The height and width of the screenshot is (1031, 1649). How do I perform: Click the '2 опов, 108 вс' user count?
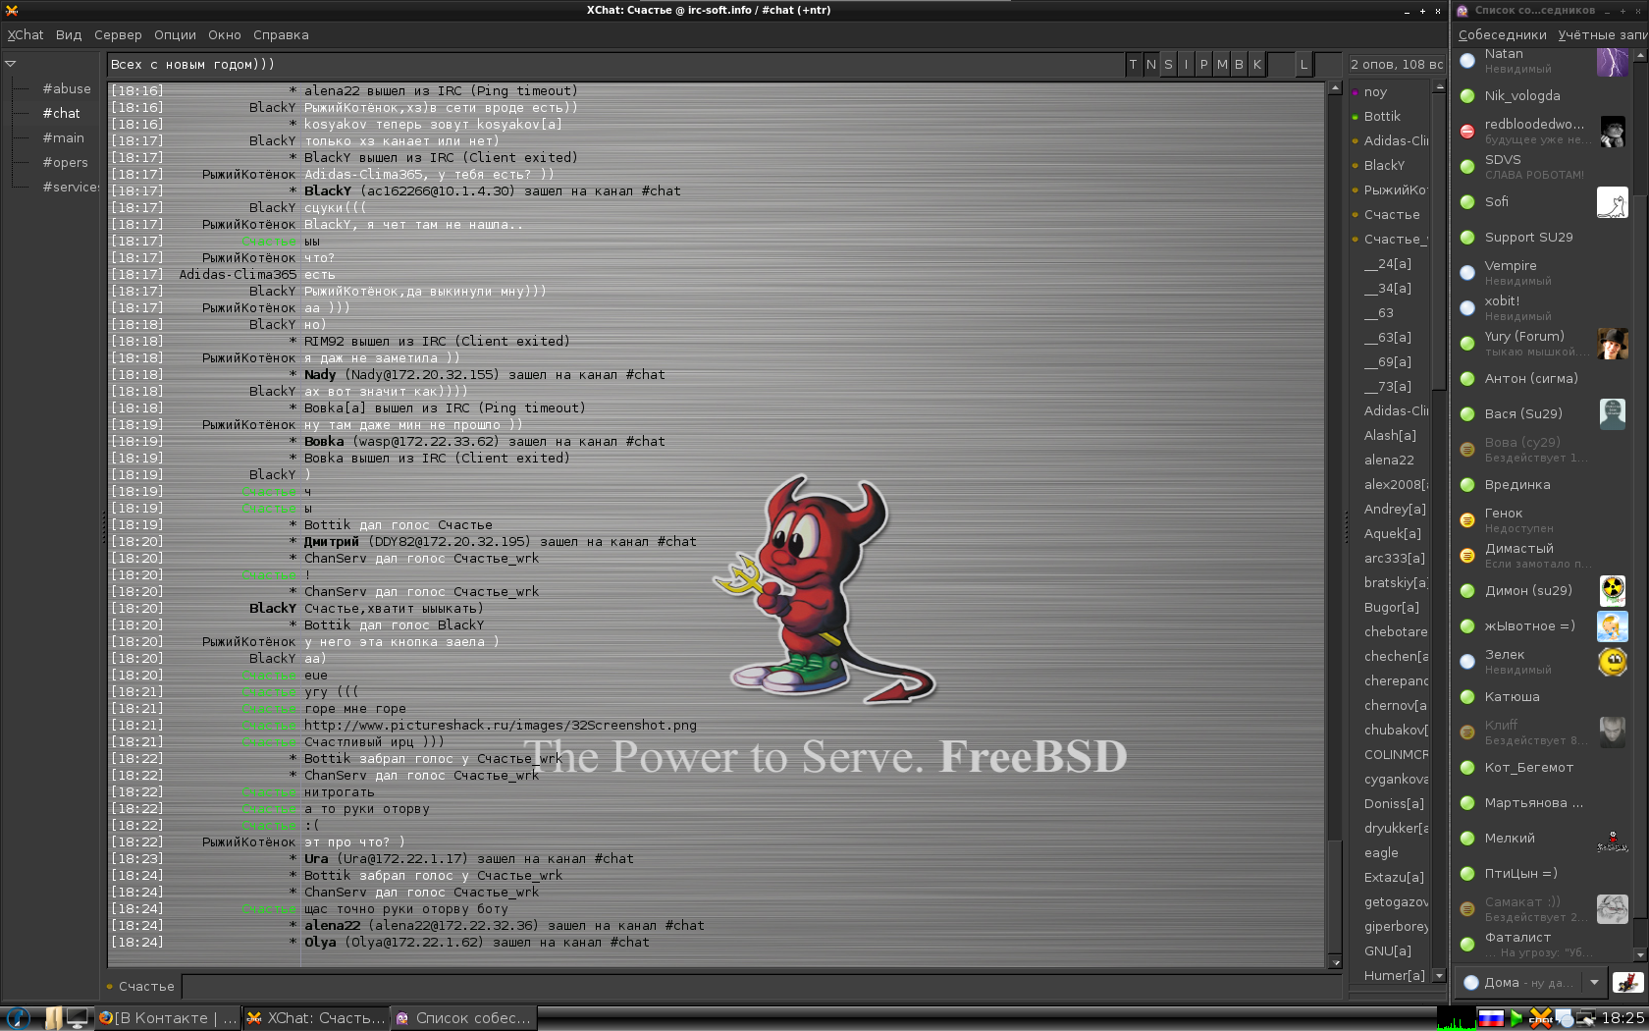(1397, 65)
